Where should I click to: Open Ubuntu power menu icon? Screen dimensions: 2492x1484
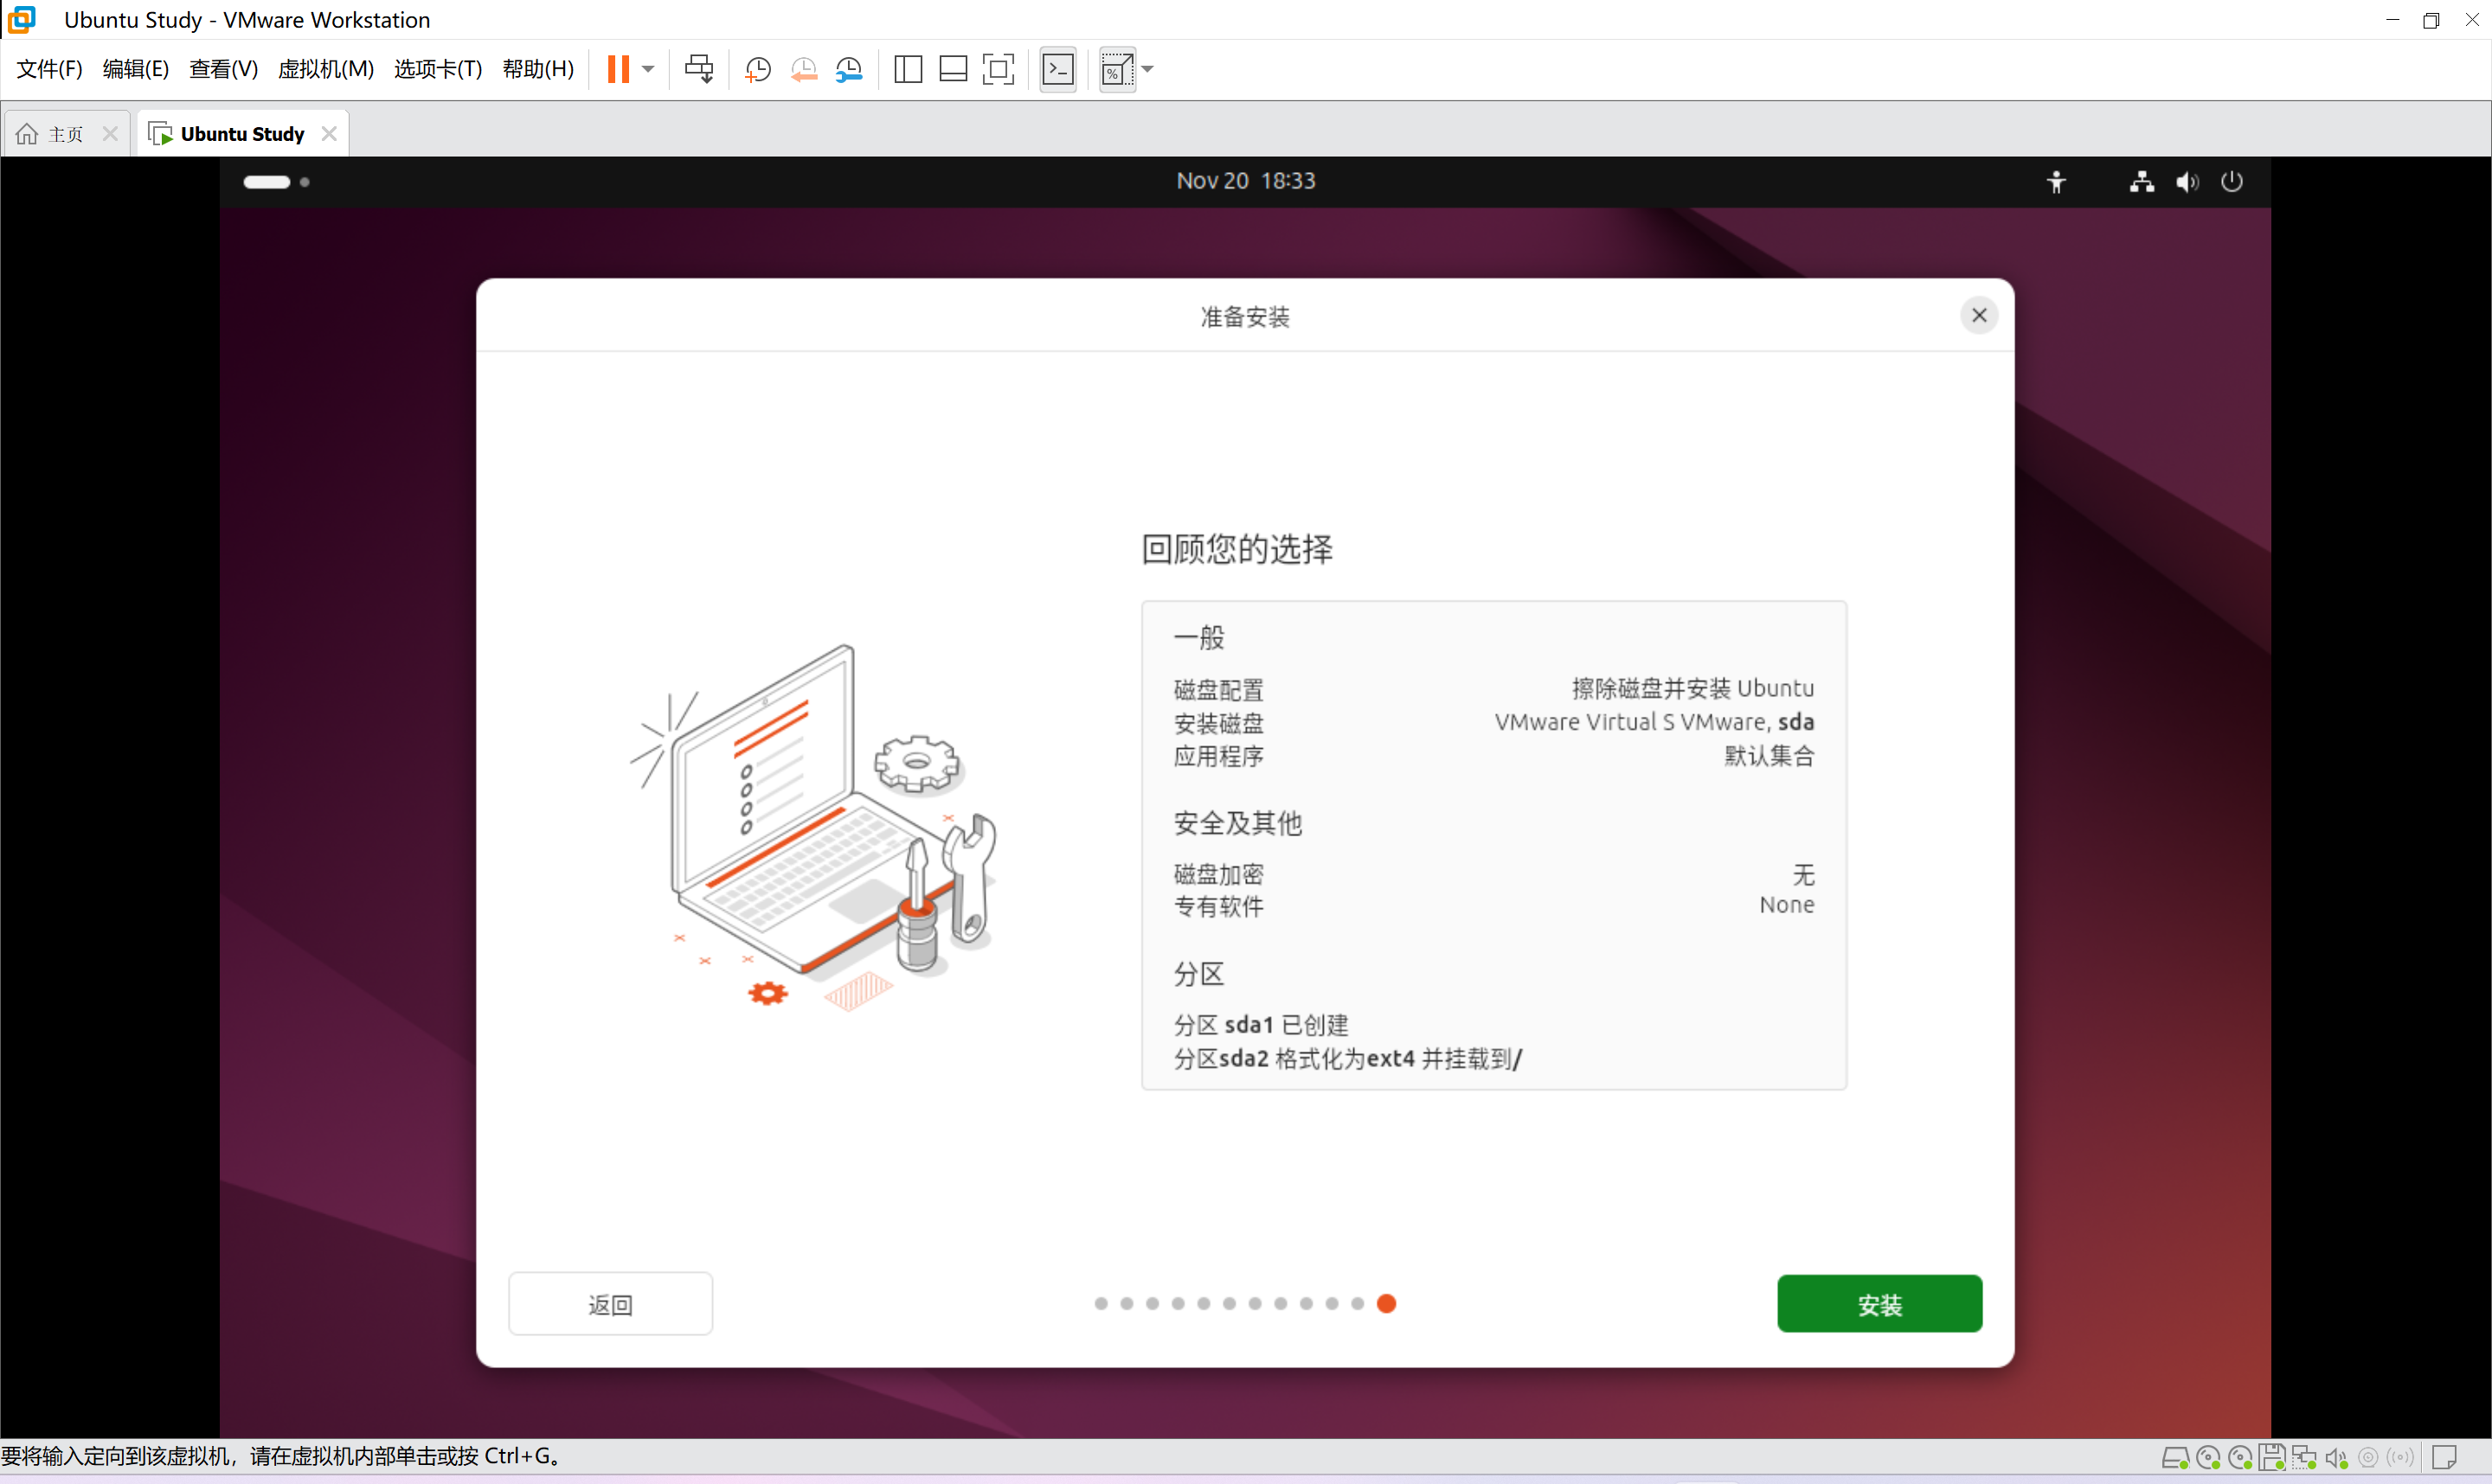[x=2231, y=181]
